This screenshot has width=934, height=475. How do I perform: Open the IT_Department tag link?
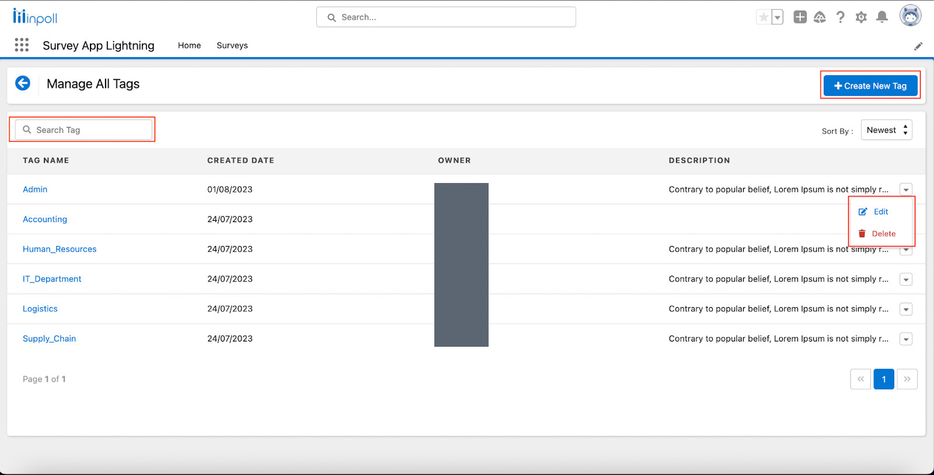click(x=52, y=279)
